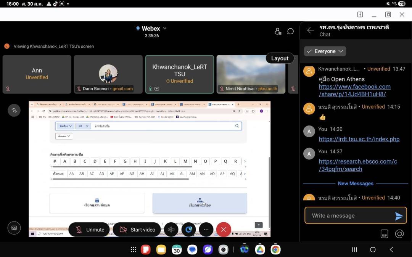Open the Layout options button
412x257 pixels.
280,58
